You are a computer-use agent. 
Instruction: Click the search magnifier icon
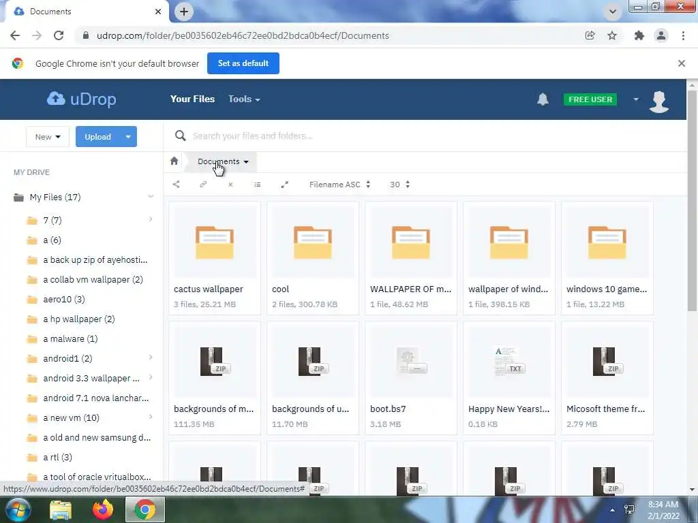coord(180,136)
